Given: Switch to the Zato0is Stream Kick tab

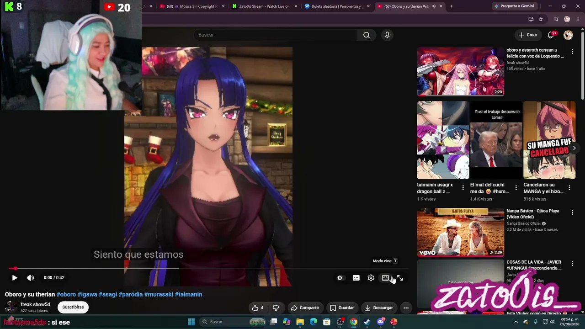Looking at the screenshot, I should click(264, 6).
